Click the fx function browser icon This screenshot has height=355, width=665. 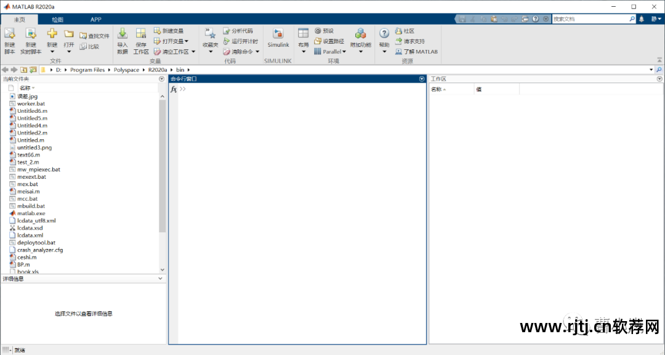click(x=174, y=89)
